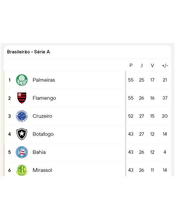
Task: Click the Botafogo star shield crest
Action: click(22, 134)
